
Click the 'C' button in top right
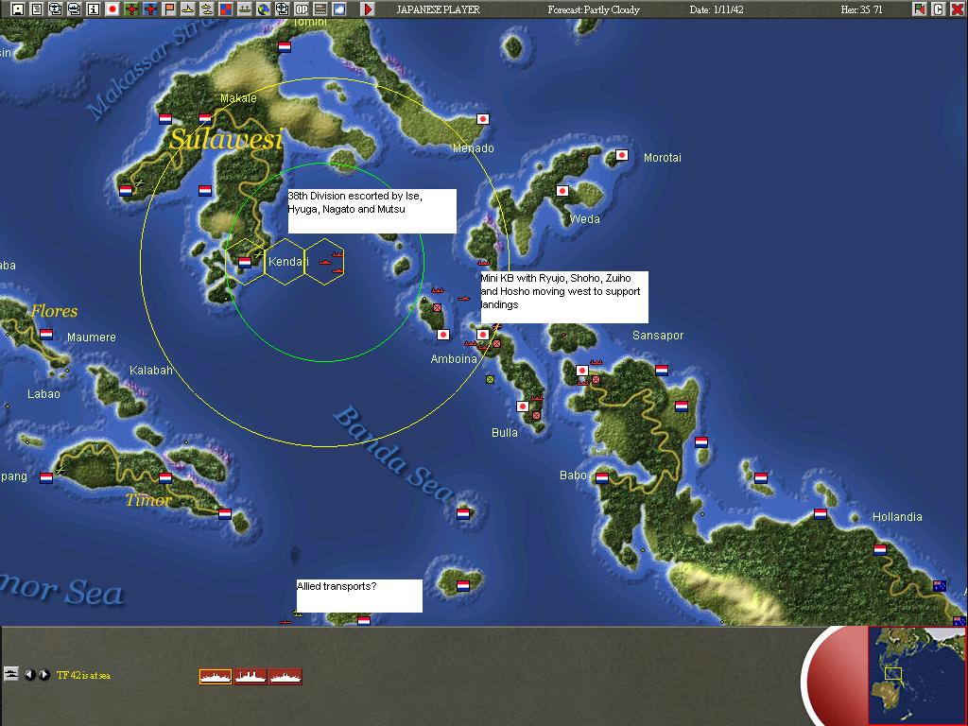coord(939,9)
